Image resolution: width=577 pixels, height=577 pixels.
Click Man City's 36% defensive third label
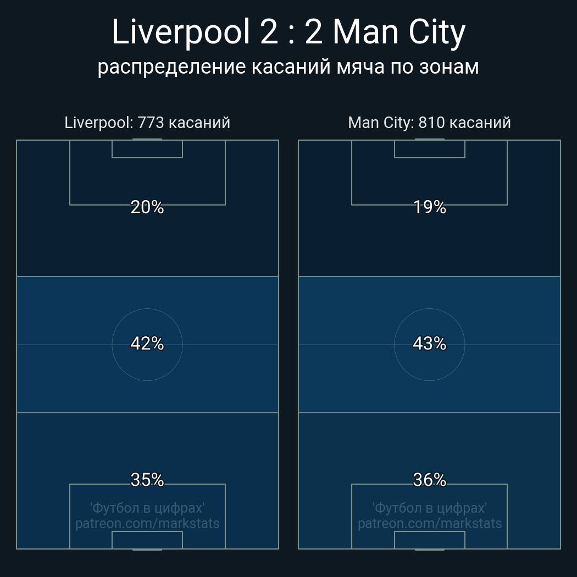(x=429, y=480)
